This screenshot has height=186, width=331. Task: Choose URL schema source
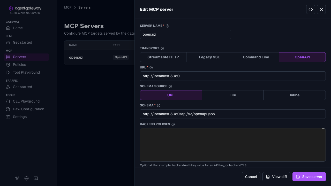point(171,95)
